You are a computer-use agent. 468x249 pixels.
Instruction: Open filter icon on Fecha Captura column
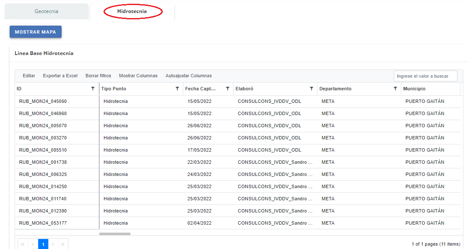[227, 89]
